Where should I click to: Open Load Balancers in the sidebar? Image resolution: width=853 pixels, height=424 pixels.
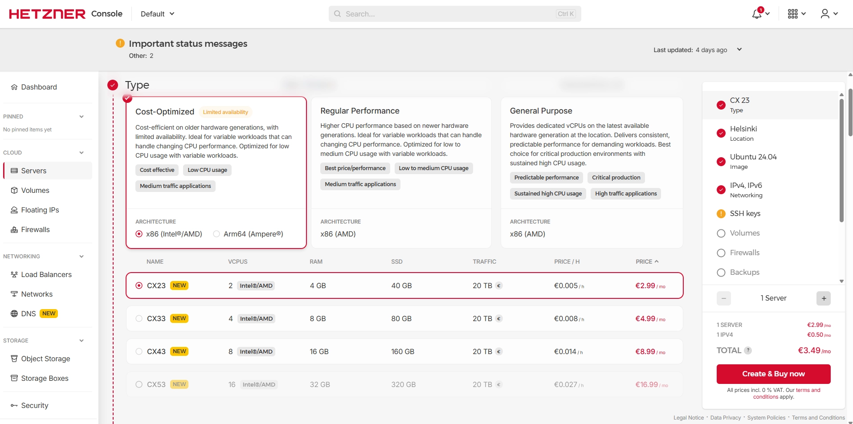[x=46, y=274]
